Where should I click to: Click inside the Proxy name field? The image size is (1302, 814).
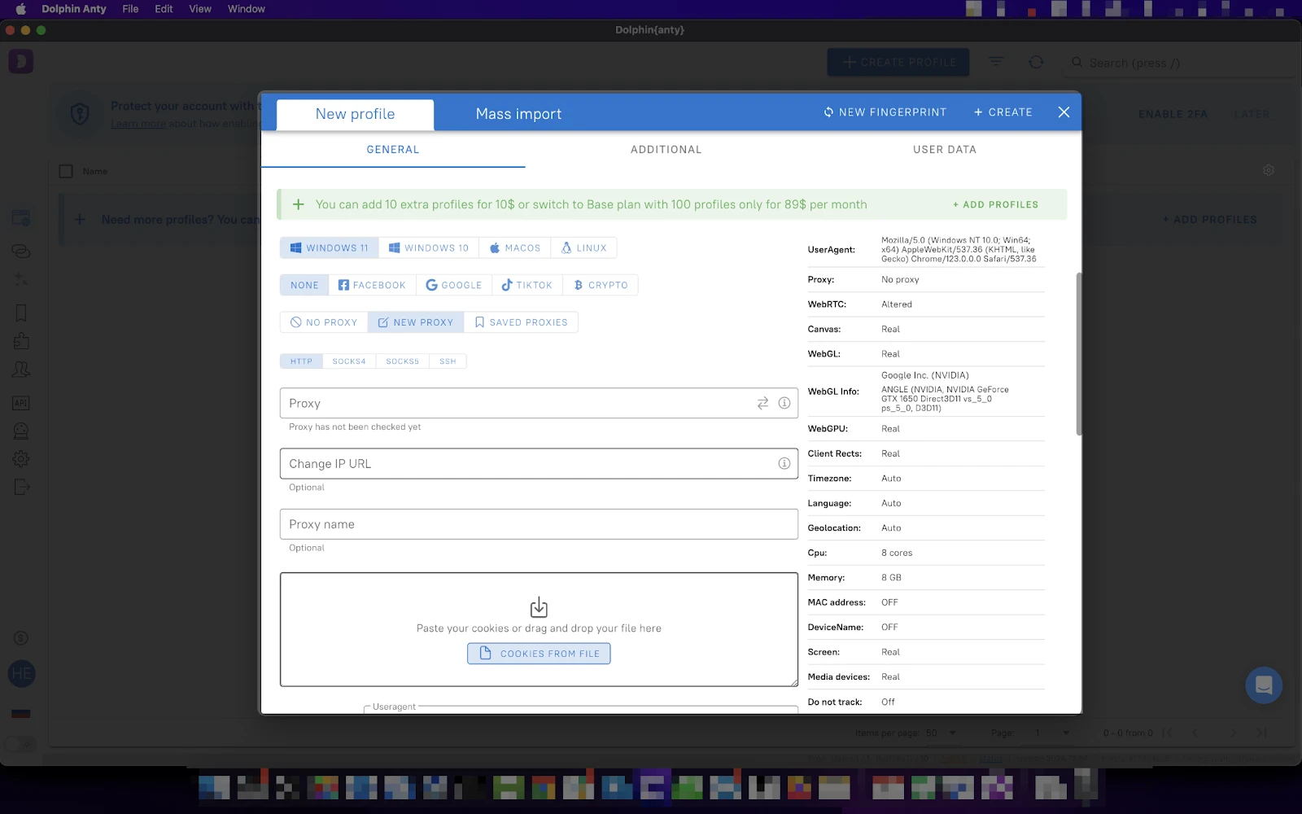538,524
